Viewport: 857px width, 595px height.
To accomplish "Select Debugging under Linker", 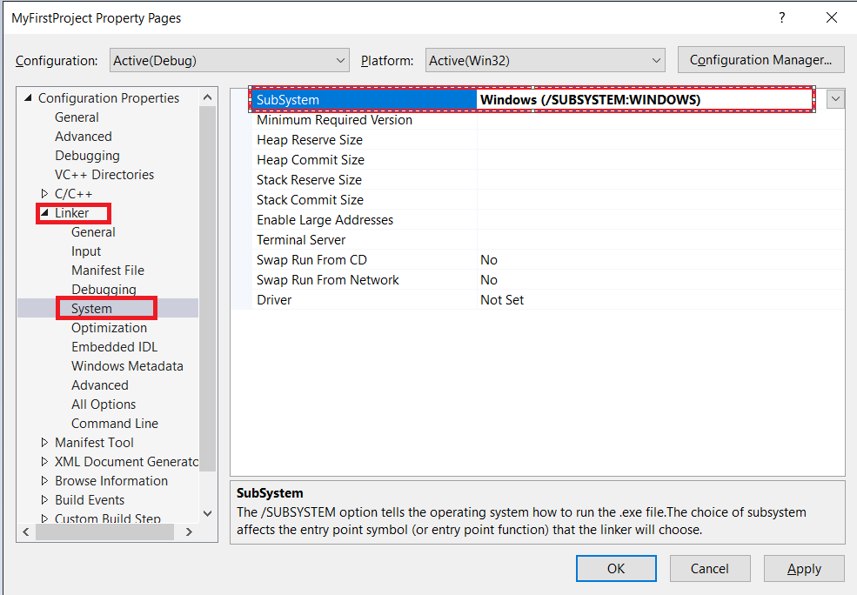I will pyautogui.click(x=104, y=290).
